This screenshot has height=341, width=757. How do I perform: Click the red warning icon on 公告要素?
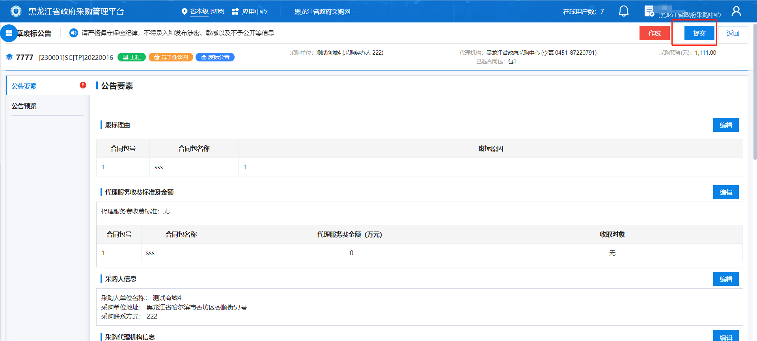pos(83,85)
